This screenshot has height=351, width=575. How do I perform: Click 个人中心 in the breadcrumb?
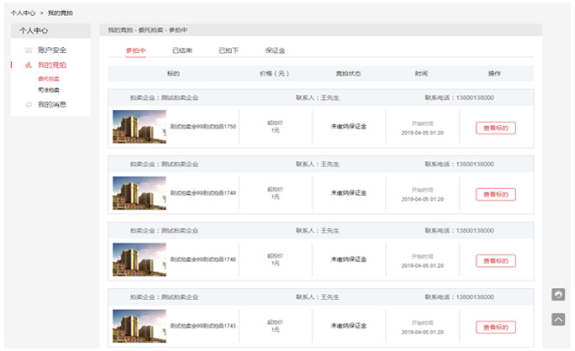point(22,14)
